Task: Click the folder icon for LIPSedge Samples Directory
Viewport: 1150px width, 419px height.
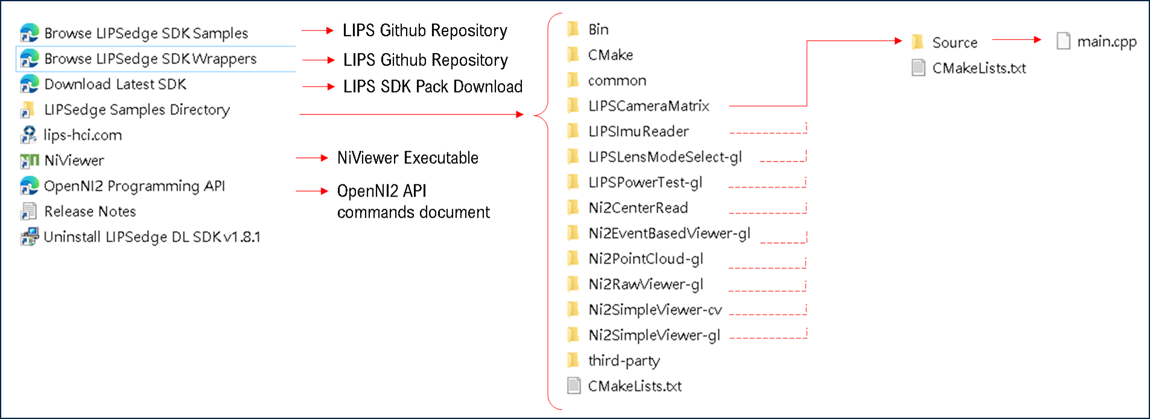Action: coord(27,110)
